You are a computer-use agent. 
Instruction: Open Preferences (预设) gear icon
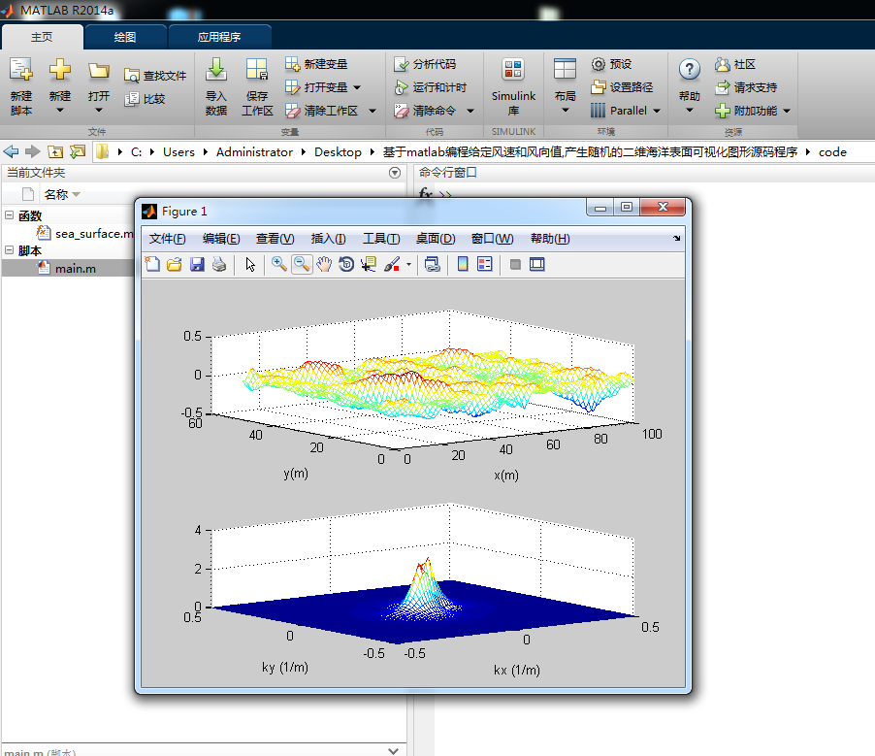(x=599, y=64)
